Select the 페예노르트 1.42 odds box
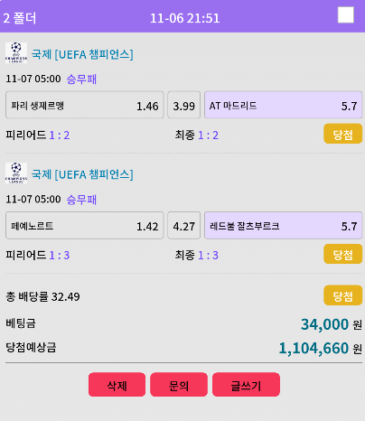365x421 pixels. point(85,225)
